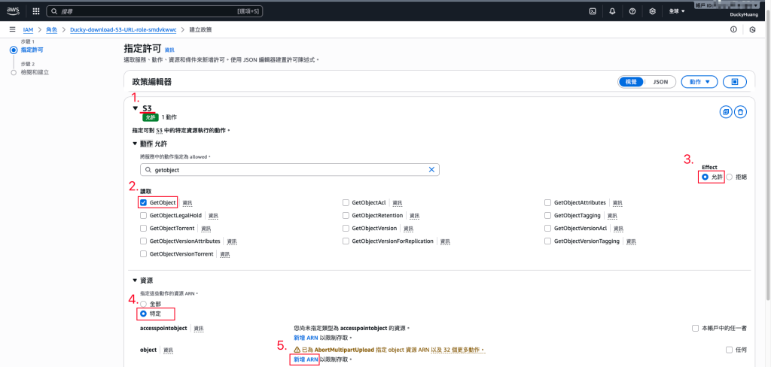This screenshot has height=367, width=771.
Task: Open 資訊 link beside 指定許可 heading
Action: coord(169,50)
